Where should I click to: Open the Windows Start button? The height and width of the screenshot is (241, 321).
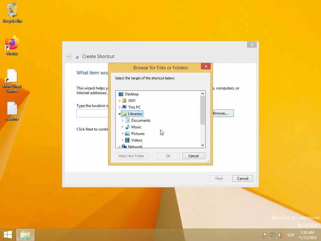point(8,235)
